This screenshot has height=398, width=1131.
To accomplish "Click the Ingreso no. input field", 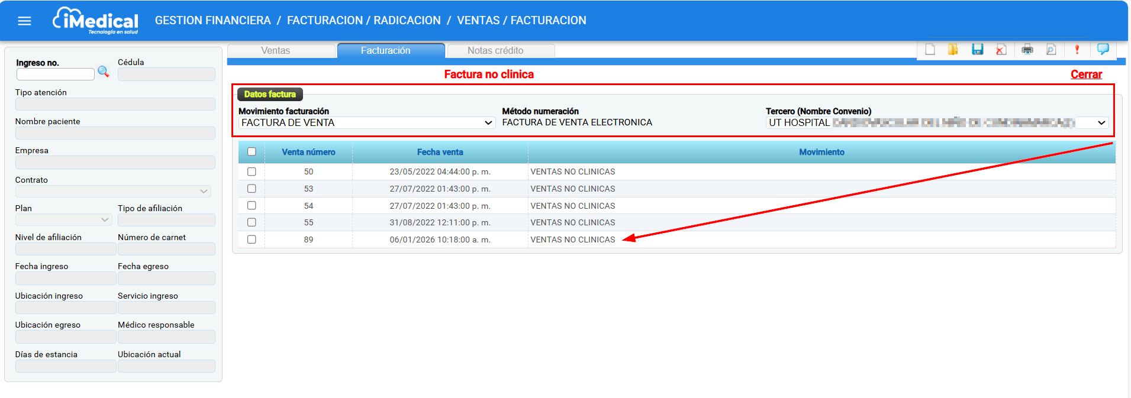I will coord(56,75).
